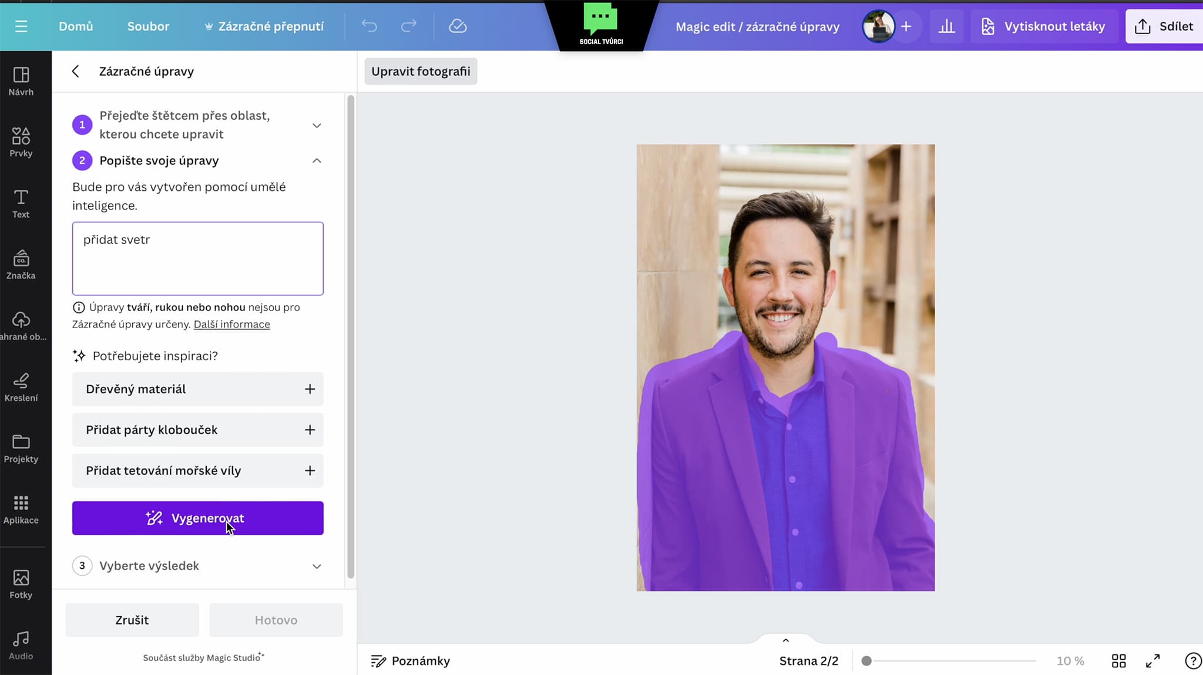Open the Návrh design panel
Viewport: 1203px width, 675px height.
coord(21,81)
